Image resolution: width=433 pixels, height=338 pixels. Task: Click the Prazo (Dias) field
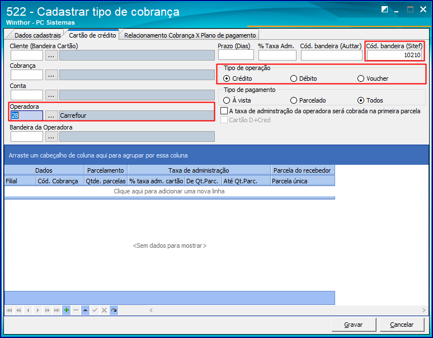pyautogui.click(x=236, y=55)
